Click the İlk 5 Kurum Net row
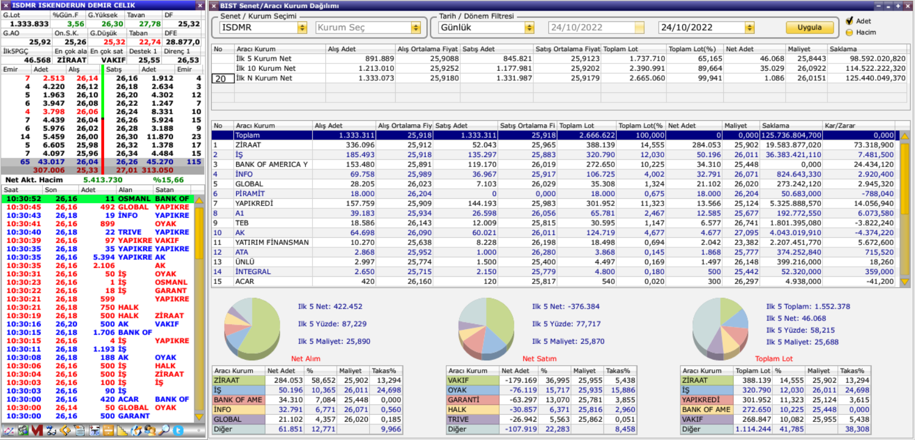Screen dimensions: 915x440 tap(559, 58)
